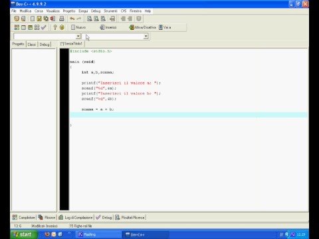Click the Save All toolbar icon

(46, 19)
